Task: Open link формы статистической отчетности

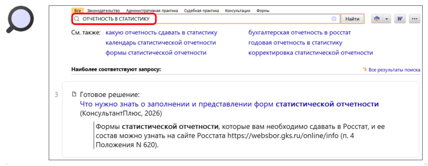Action: (156, 53)
